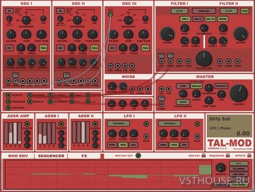Image resolution: width=255 pixels, height=192 pixels.
Task: Click the Master Volume knob
Action: (238, 94)
